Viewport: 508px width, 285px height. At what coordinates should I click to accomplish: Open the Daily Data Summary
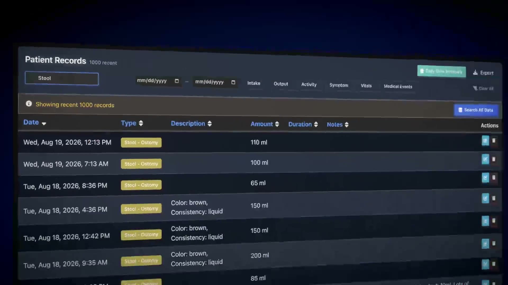click(442, 71)
